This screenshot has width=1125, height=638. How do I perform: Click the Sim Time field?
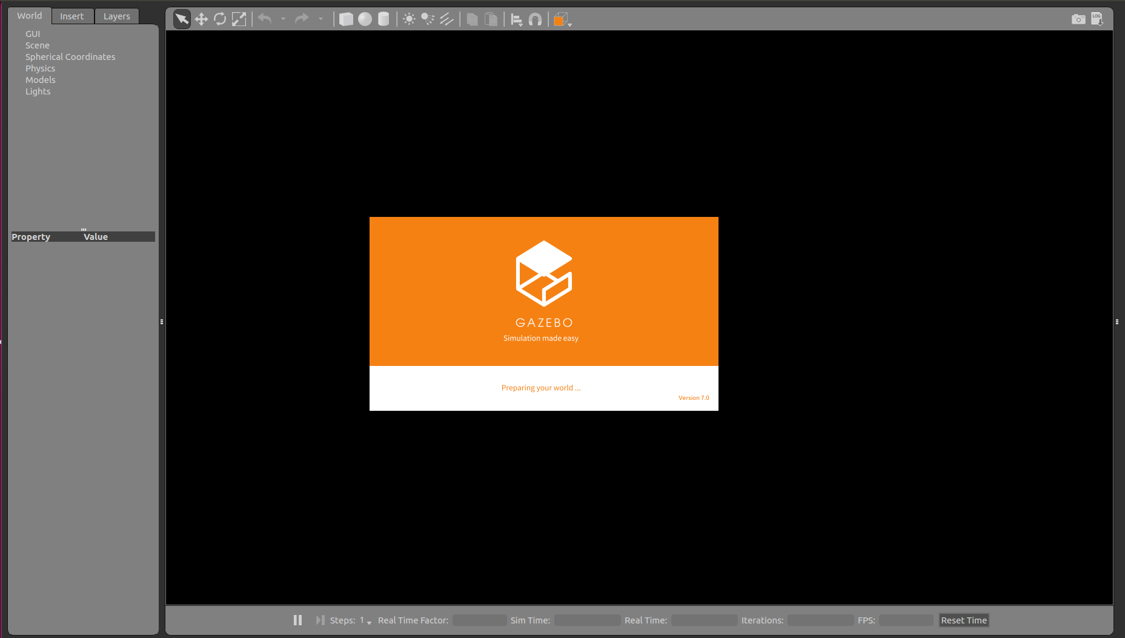[x=588, y=620]
